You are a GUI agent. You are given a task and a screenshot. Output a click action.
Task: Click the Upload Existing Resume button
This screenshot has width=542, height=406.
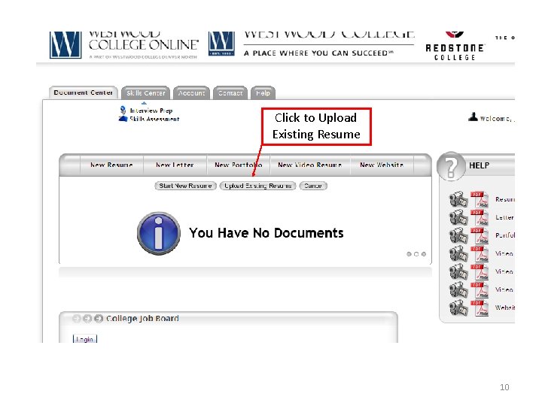(x=258, y=186)
